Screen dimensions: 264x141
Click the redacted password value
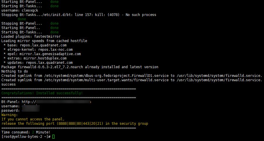(31, 111)
